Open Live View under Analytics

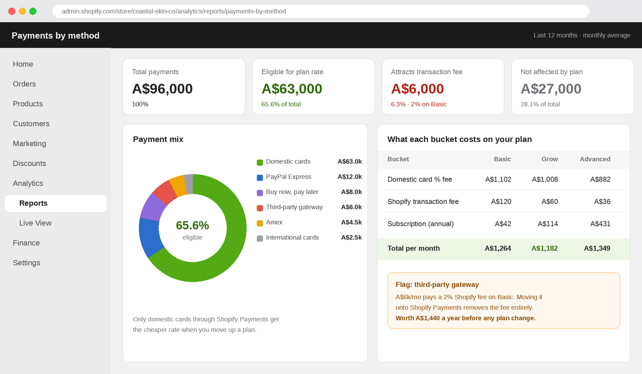[35, 223]
